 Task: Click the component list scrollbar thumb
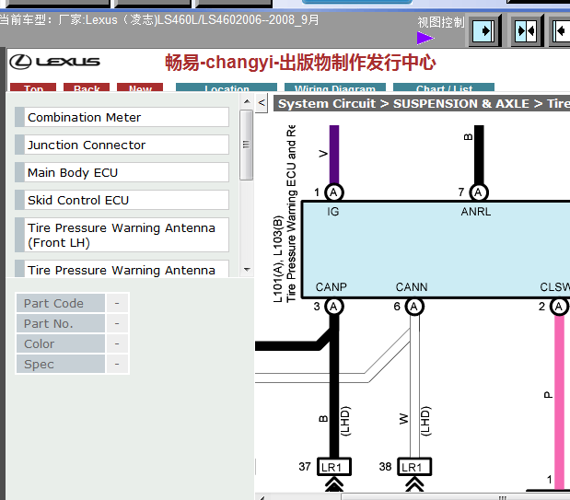247,145
